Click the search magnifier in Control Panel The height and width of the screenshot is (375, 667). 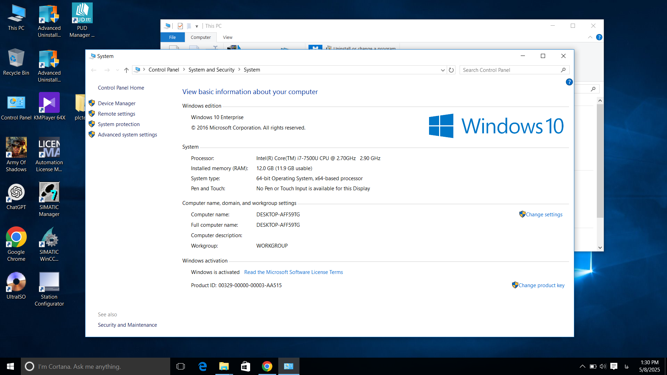pos(563,70)
